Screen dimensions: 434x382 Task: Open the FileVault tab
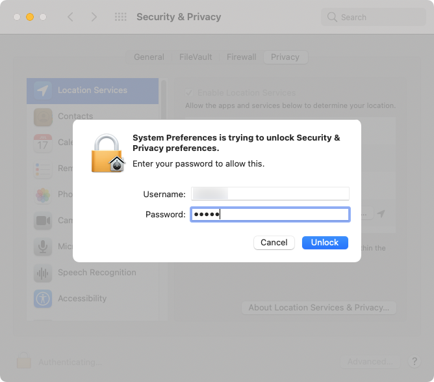tap(196, 57)
